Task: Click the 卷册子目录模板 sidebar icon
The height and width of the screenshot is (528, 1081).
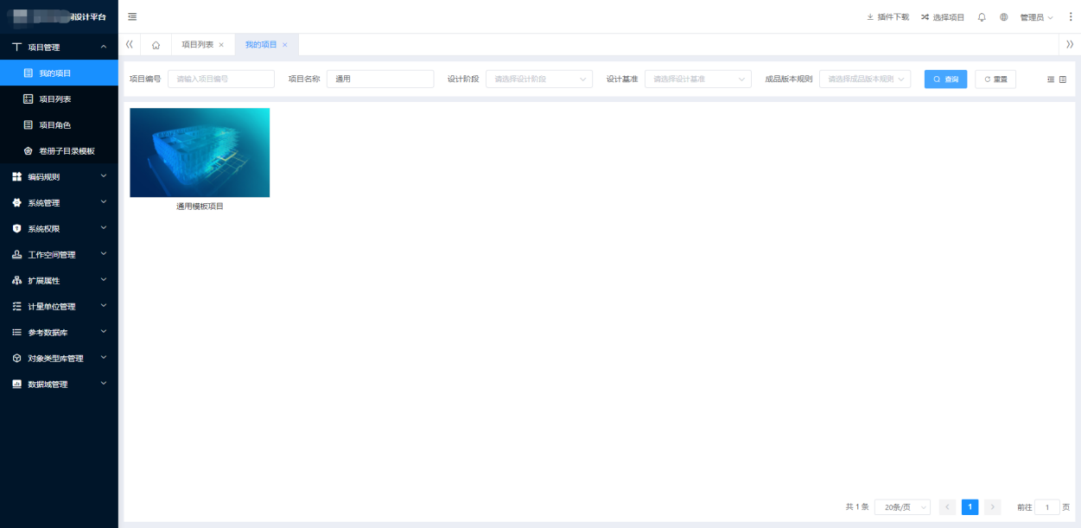Action: (29, 150)
